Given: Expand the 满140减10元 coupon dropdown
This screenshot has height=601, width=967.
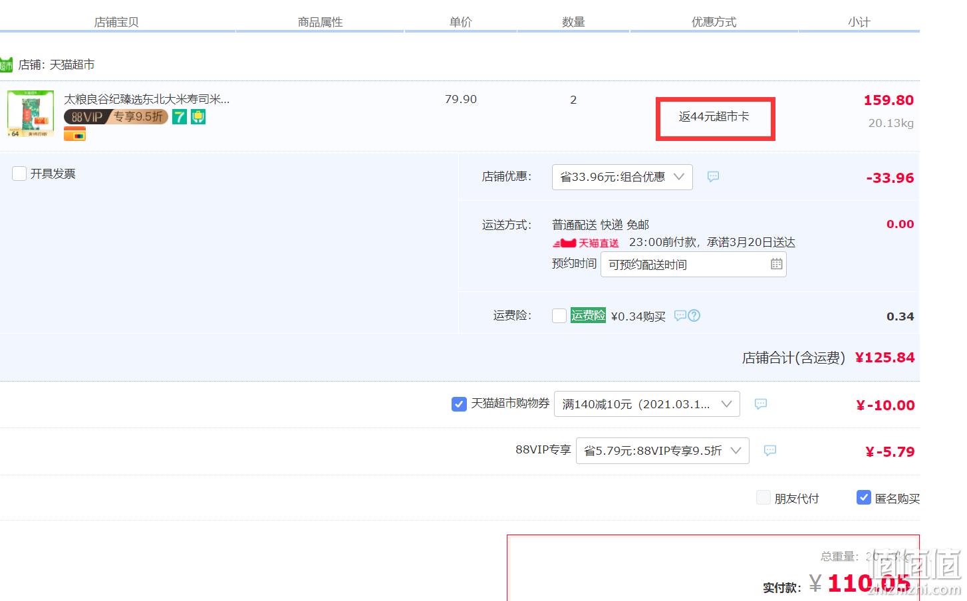Looking at the screenshot, I should (647, 404).
